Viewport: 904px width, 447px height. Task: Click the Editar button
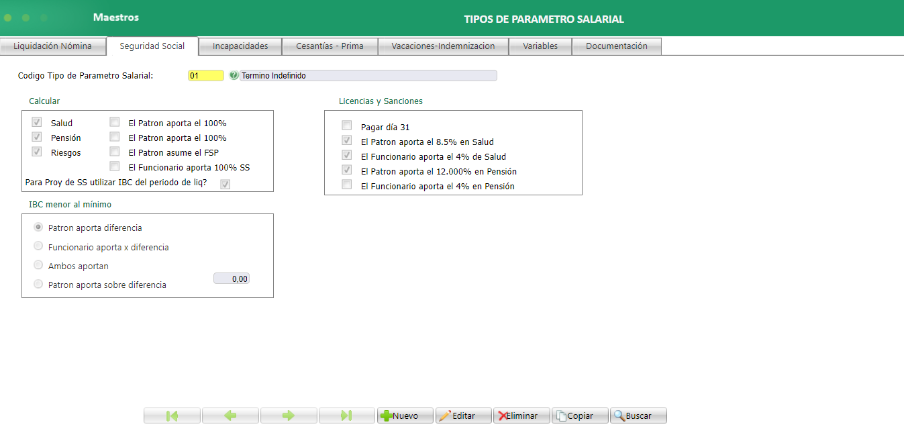coord(463,415)
